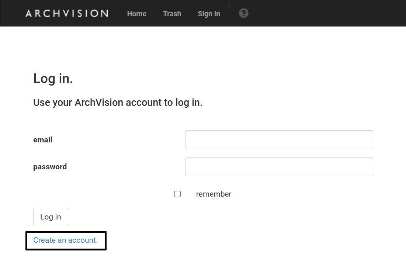Click empty navbar space right of help icon
Screen dimensions: 406x263
[325, 13]
